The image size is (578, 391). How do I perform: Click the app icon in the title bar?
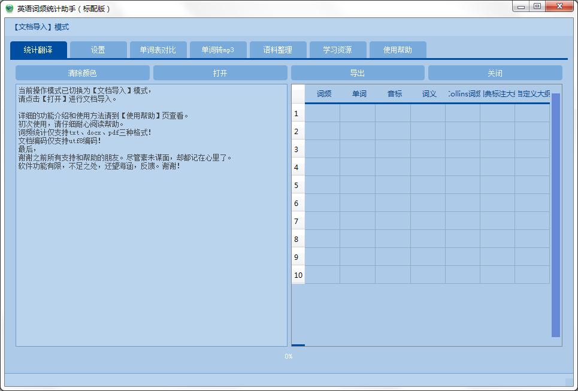coord(9,9)
